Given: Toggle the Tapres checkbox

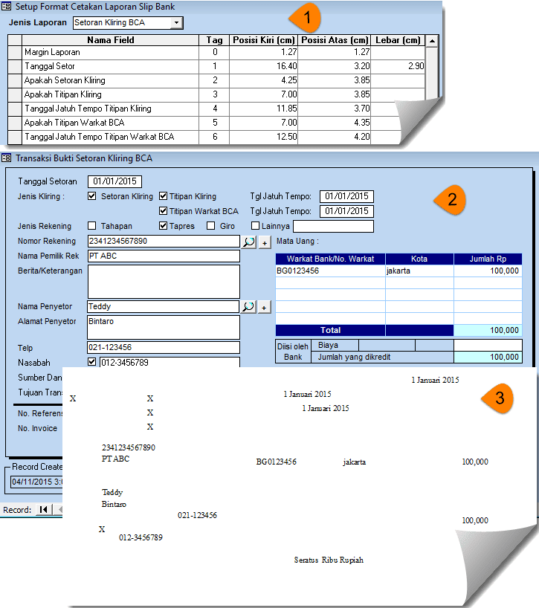Looking at the screenshot, I should pos(164,226).
